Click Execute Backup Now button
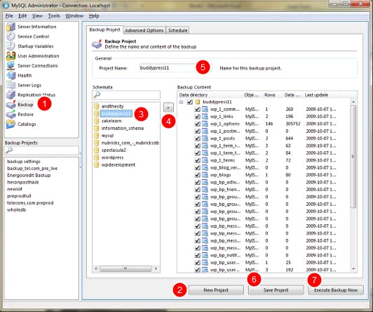This screenshot has height=312, width=373. pyautogui.click(x=336, y=290)
